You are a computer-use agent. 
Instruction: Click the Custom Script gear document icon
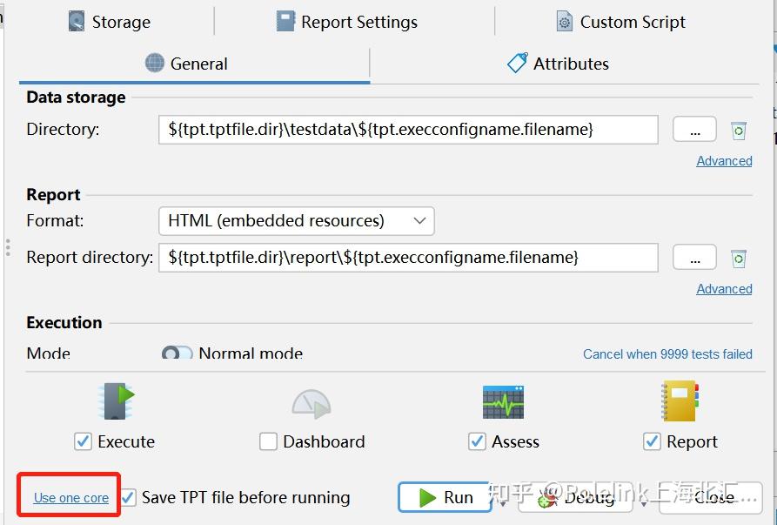[x=565, y=22]
